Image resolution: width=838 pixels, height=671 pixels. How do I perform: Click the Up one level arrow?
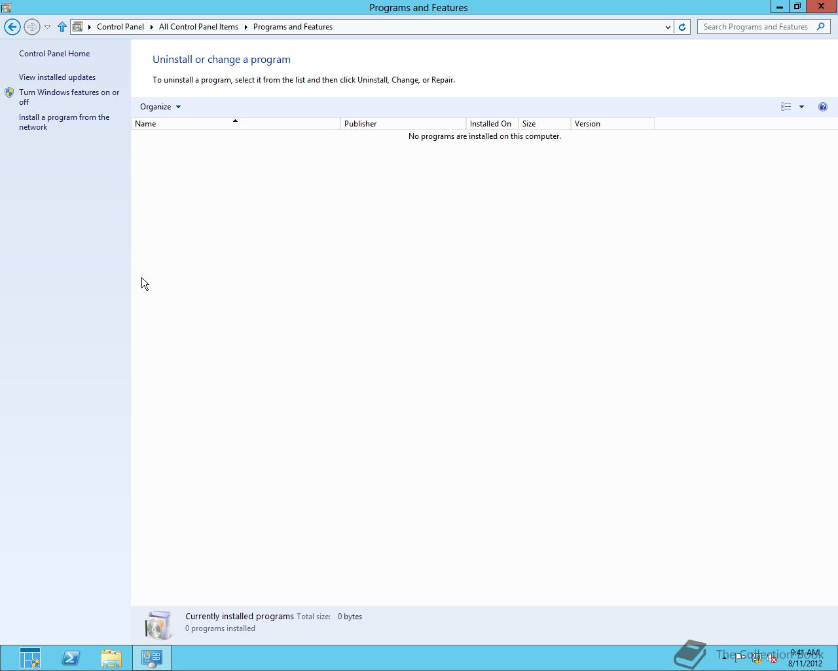[62, 27]
